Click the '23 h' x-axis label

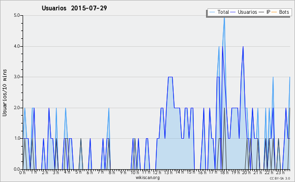(x=280, y=173)
